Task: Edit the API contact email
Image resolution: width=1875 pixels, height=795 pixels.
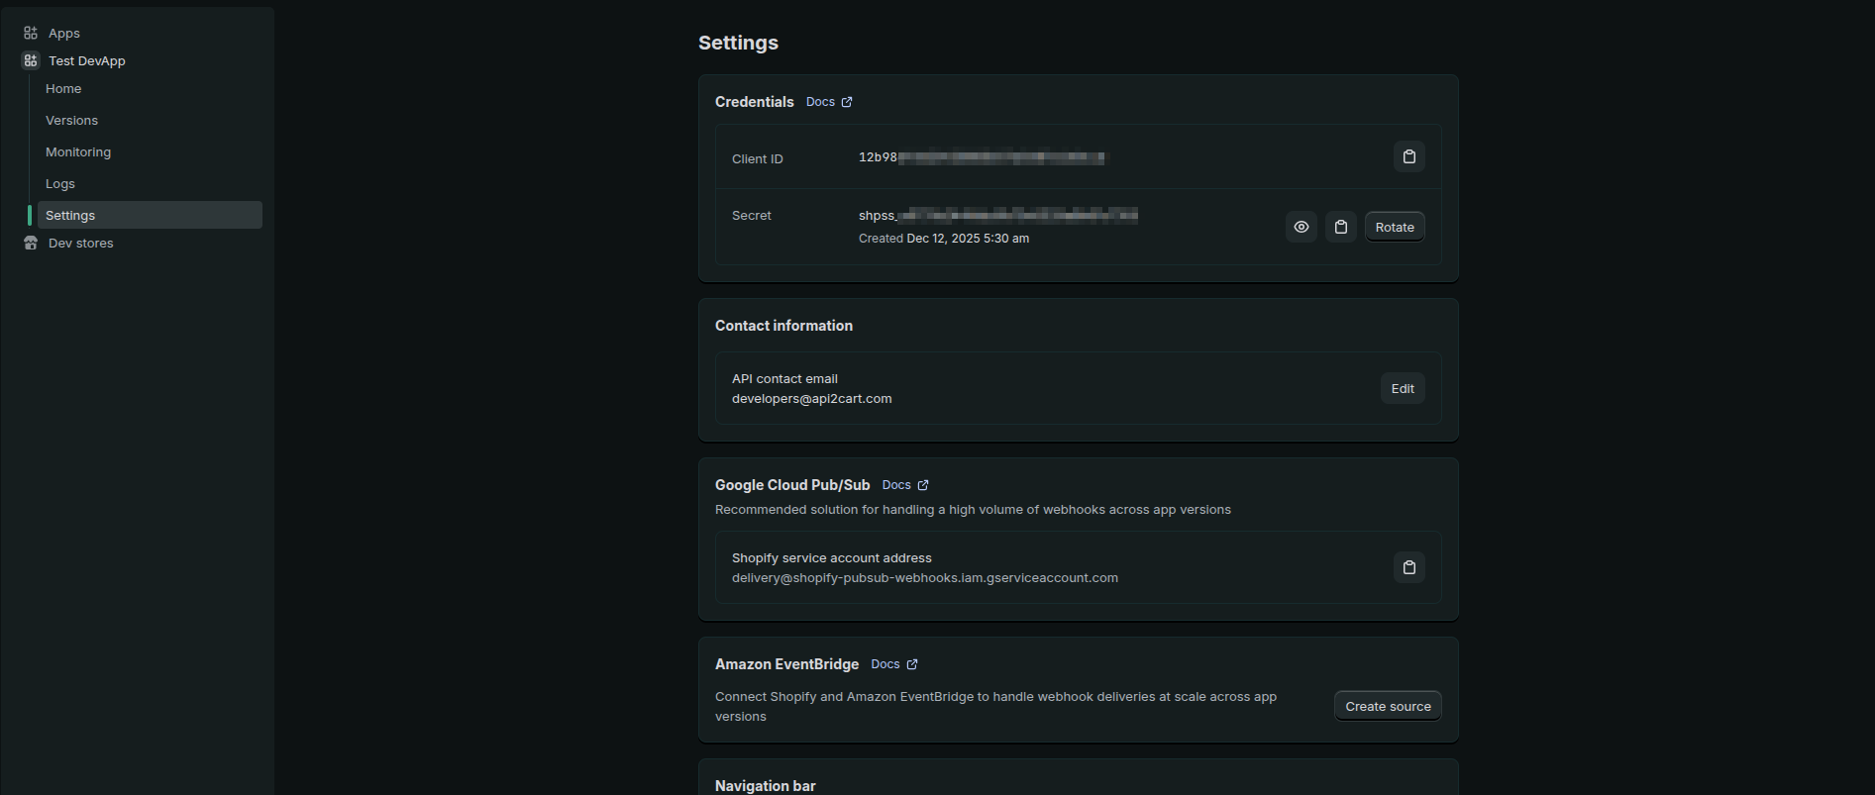Action: tap(1402, 388)
